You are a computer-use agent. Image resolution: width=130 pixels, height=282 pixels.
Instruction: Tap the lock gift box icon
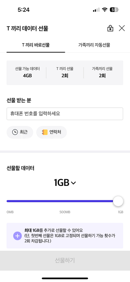coord(110,28)
